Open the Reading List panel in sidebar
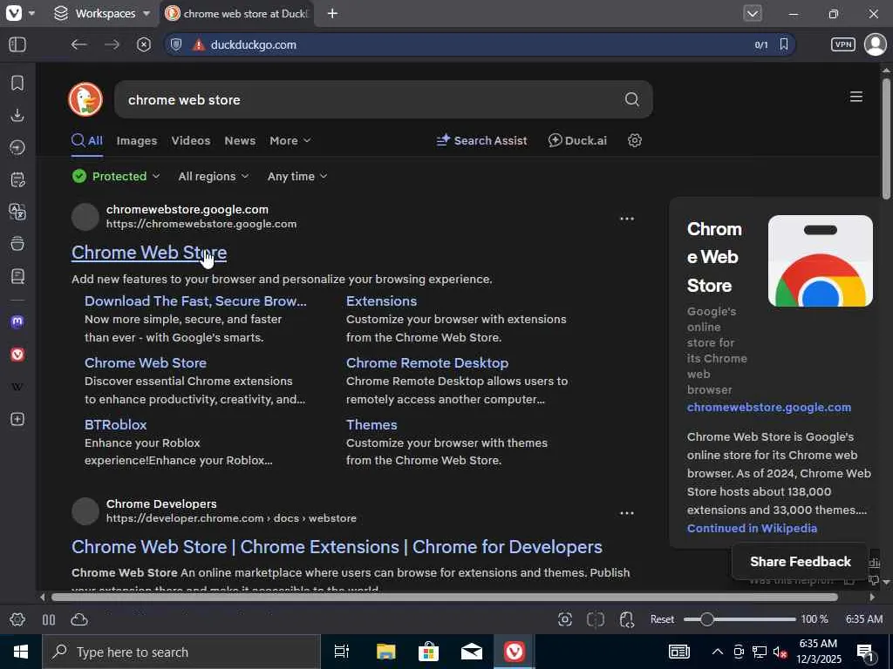Screen dimensions: 893x669 [17, 276]
